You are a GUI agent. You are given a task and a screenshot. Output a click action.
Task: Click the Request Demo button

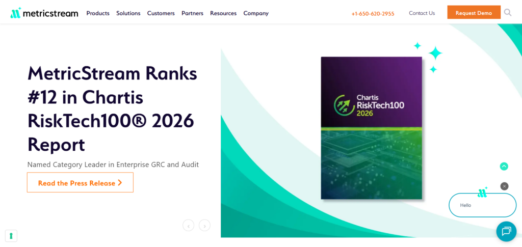(474, 13)
